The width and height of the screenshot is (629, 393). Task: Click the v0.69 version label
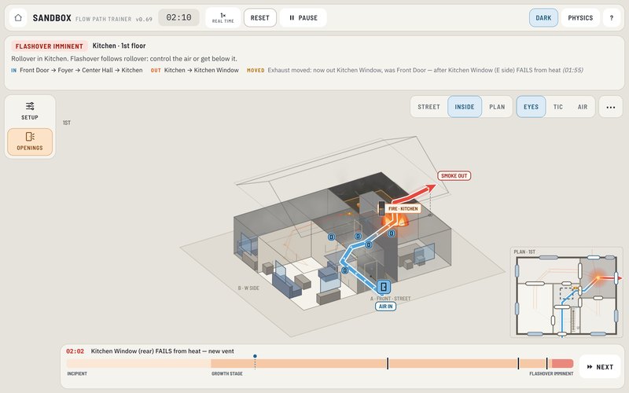[x=144, y=19]
